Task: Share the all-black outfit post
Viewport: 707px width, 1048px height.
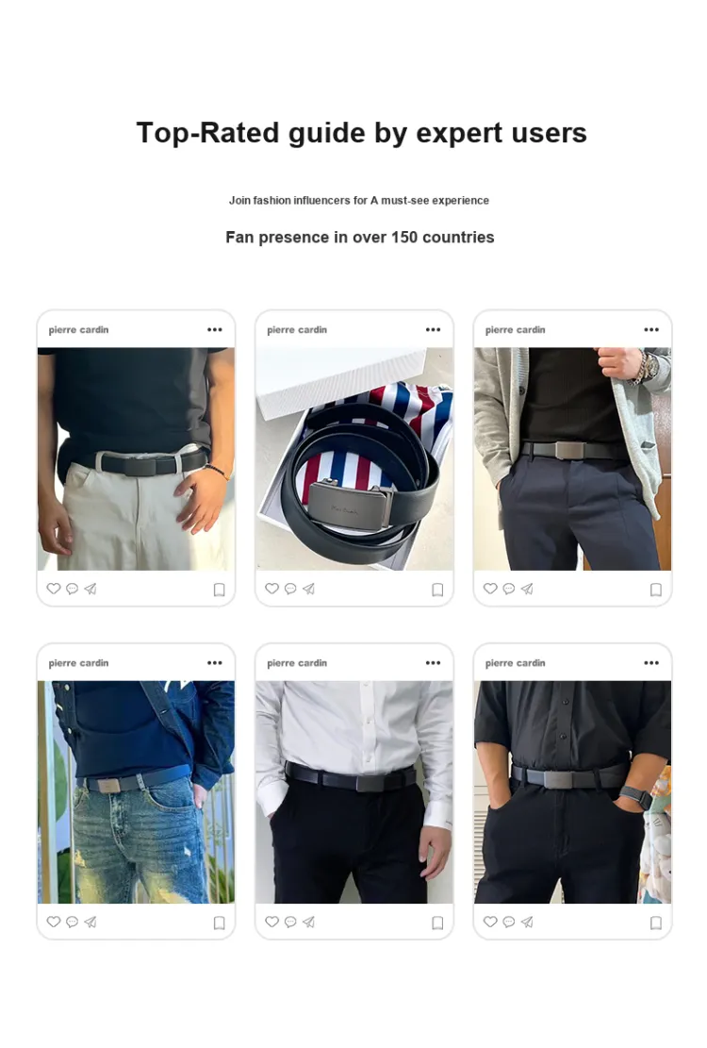Action: (x=527, y=923)
